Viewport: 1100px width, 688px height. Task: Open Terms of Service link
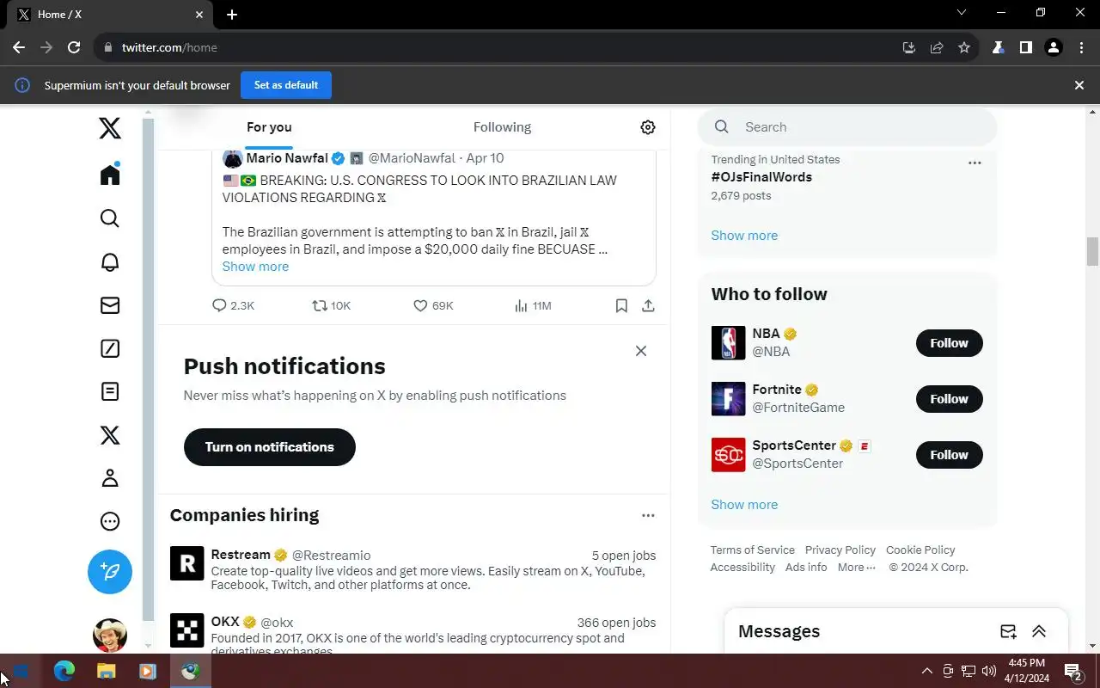[x=752, y=550]
